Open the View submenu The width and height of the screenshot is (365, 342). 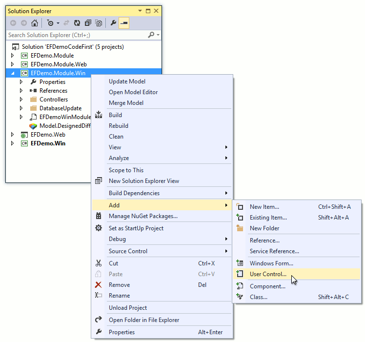tap(162, 147)
